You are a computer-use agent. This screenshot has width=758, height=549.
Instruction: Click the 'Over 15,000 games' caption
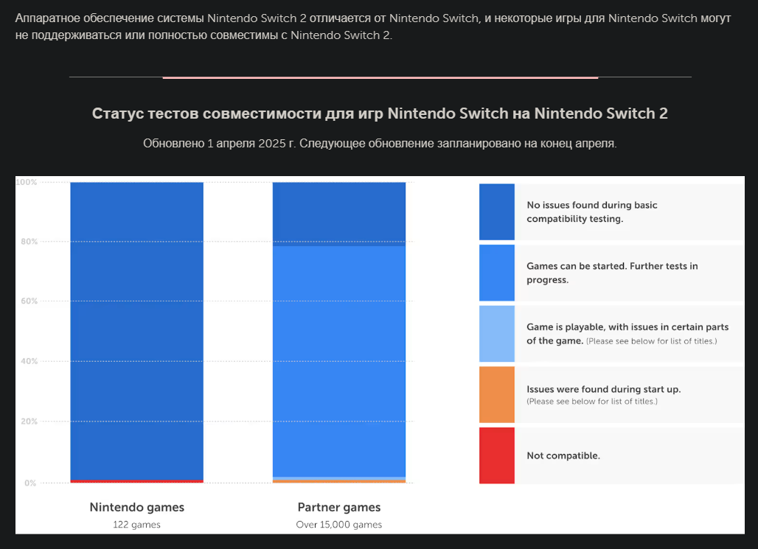point(339,525)
